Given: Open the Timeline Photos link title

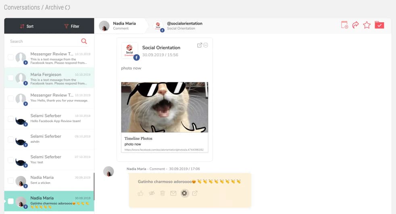Looking at the screenshot, I should click(138, 138).
